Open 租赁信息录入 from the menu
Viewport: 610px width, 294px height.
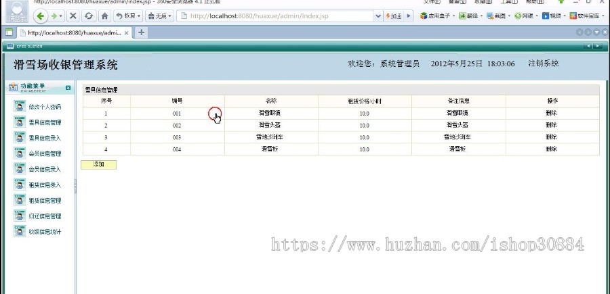[x=45, y=185]
